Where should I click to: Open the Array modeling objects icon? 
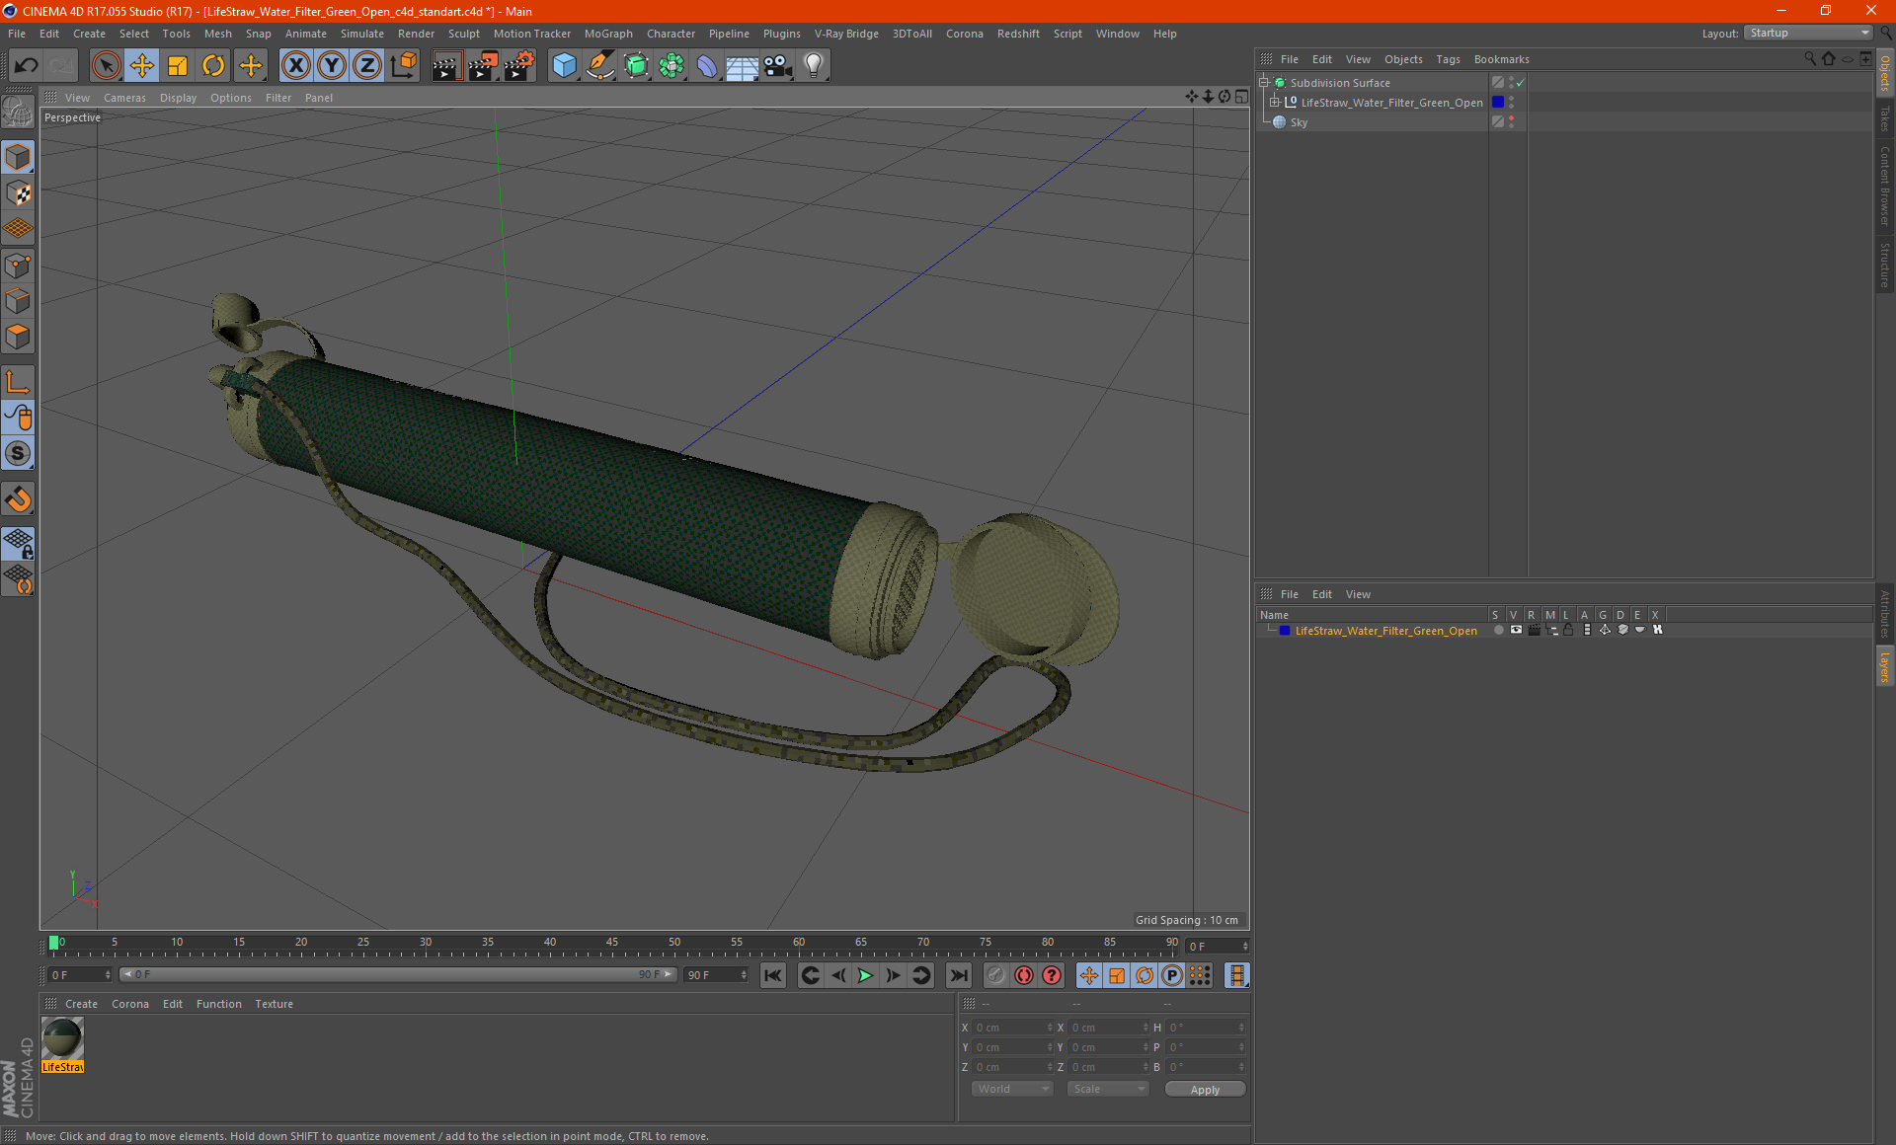(671, 66)
